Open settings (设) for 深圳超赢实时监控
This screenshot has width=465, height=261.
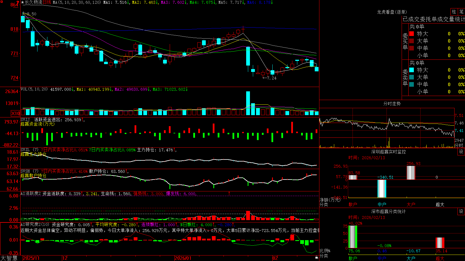[x=461, y=152]
